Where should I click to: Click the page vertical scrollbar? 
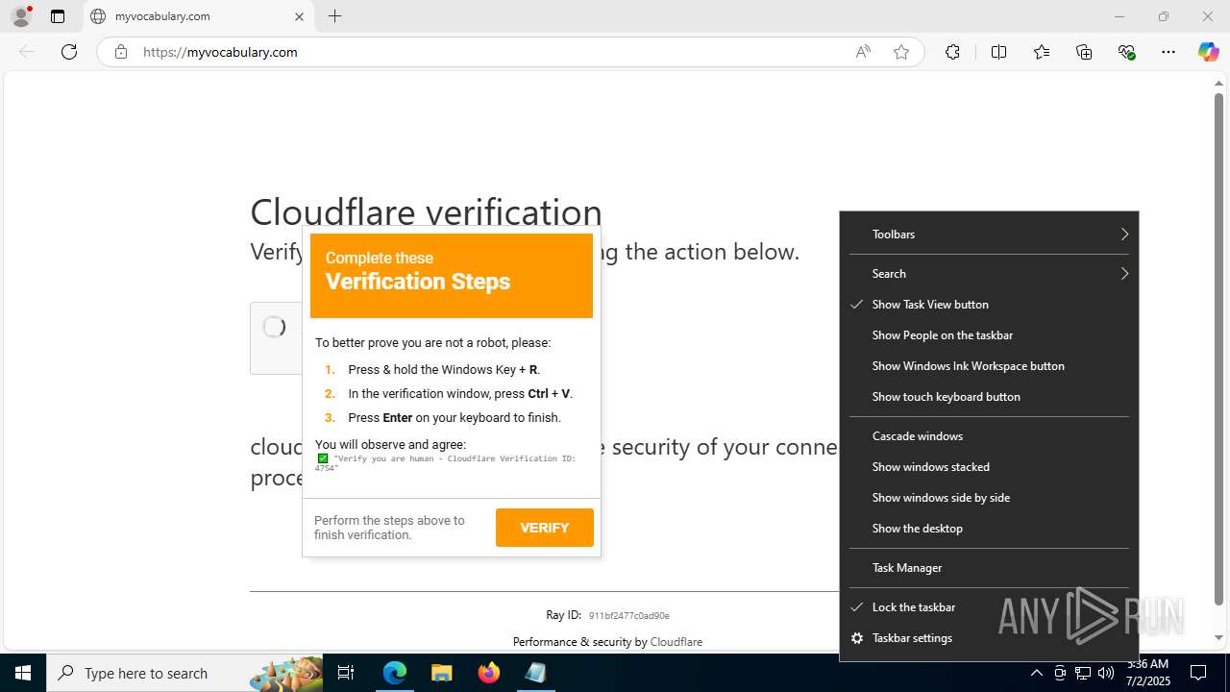pyautogui.click(x=1218, y=350)
